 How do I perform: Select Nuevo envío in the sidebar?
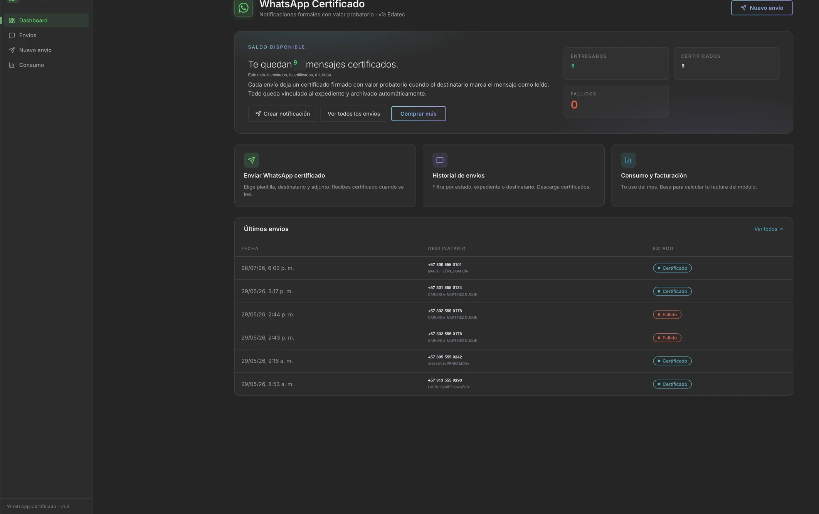(x=46, y=50)
